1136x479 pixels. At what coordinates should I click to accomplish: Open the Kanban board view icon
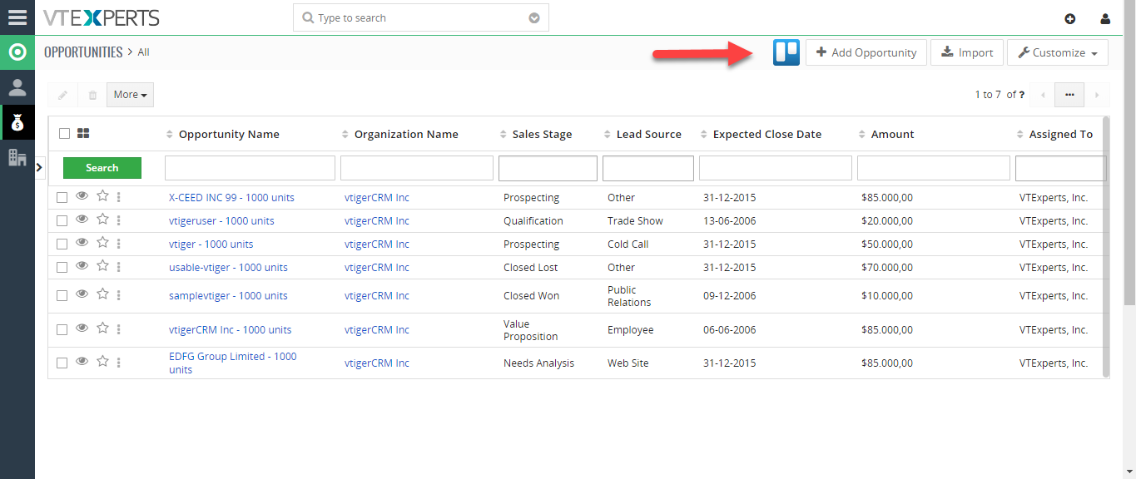(786, 52)
